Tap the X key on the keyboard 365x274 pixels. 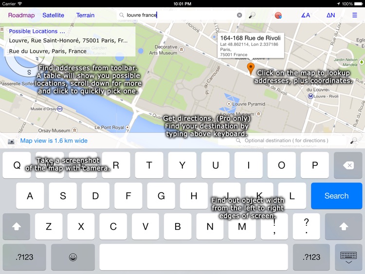point(81,226)
